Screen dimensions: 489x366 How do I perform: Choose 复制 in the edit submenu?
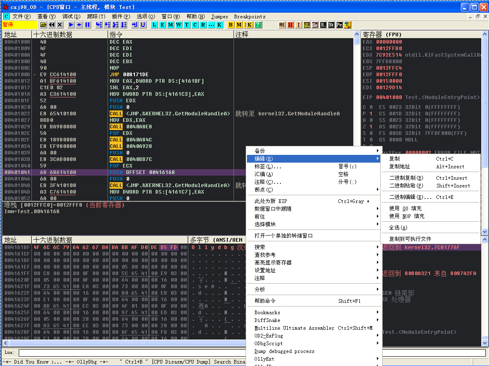430,159
